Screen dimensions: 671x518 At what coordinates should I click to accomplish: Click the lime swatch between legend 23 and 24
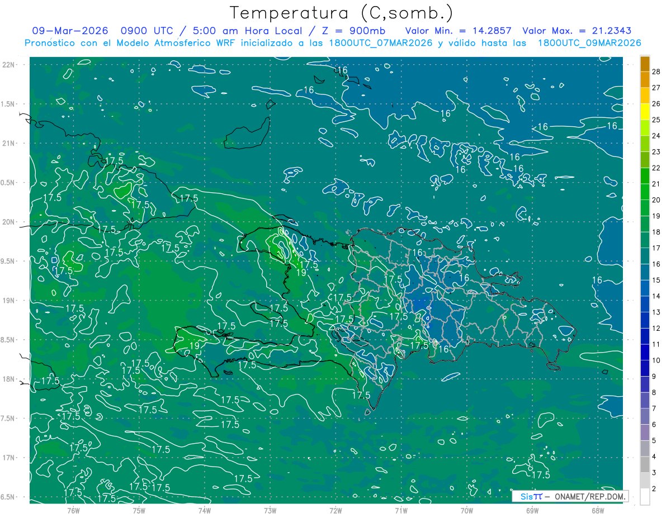pyautogui.click(x=645, y=144)
